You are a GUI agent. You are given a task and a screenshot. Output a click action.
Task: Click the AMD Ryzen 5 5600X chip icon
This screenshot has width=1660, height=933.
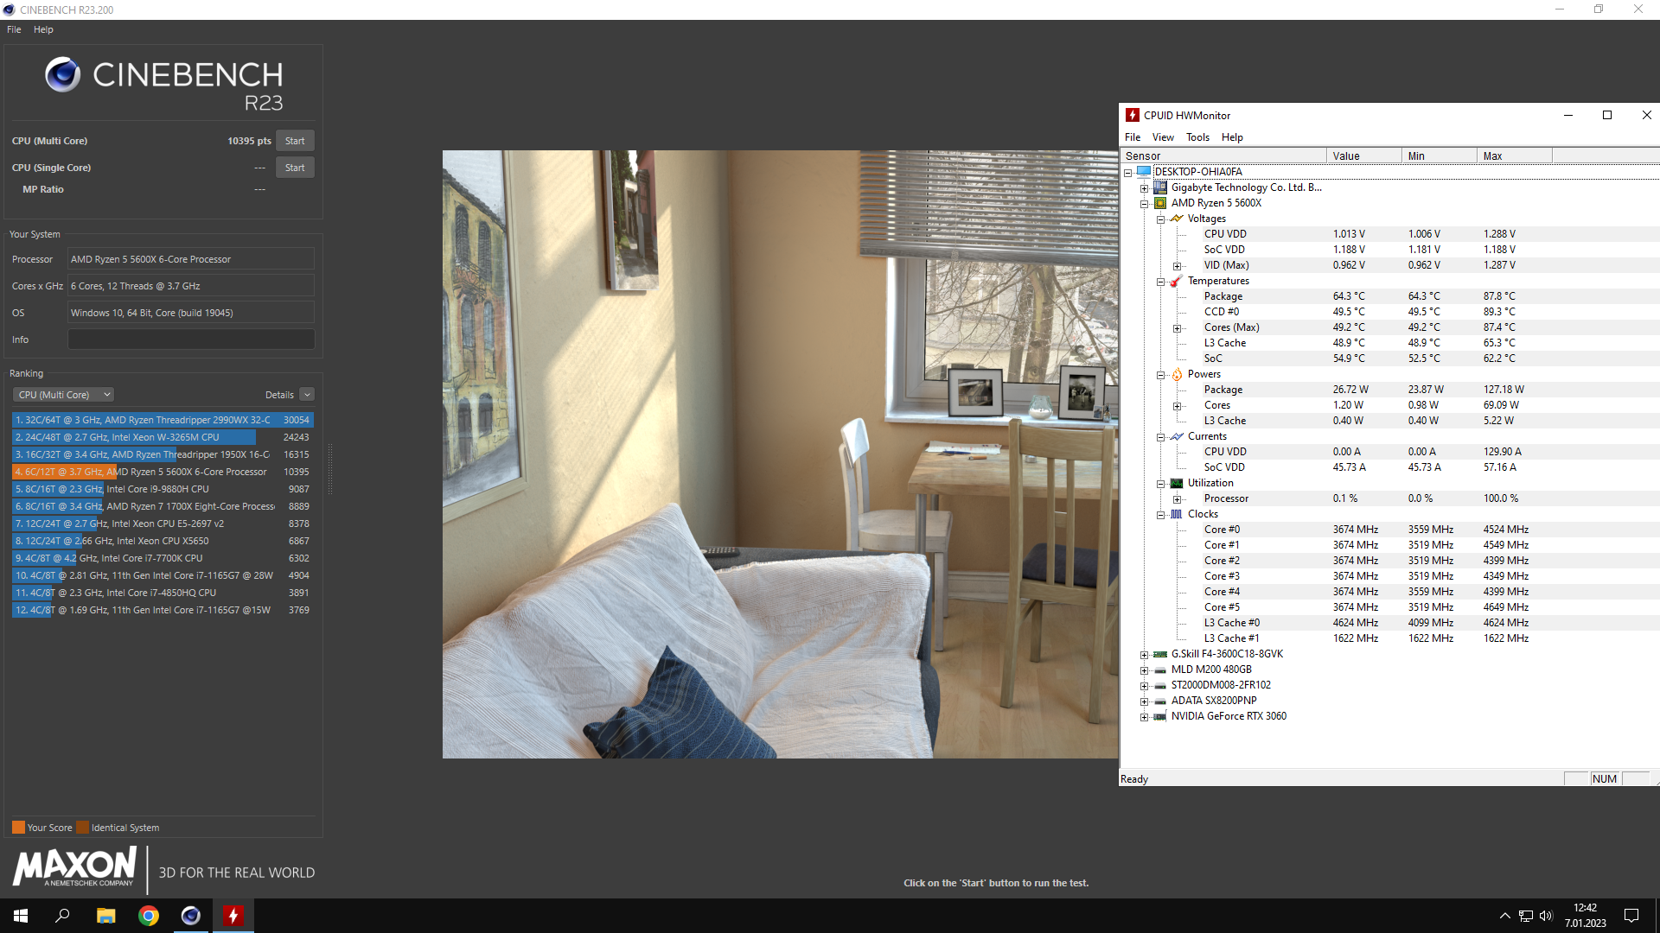[1160, 203]
